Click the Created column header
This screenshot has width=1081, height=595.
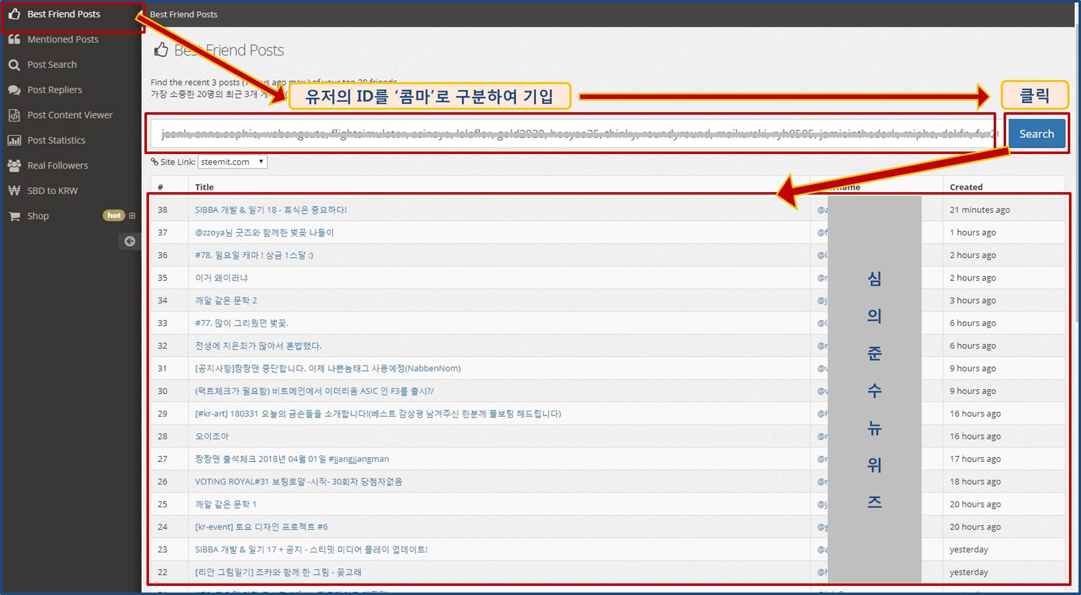[966, 187]
